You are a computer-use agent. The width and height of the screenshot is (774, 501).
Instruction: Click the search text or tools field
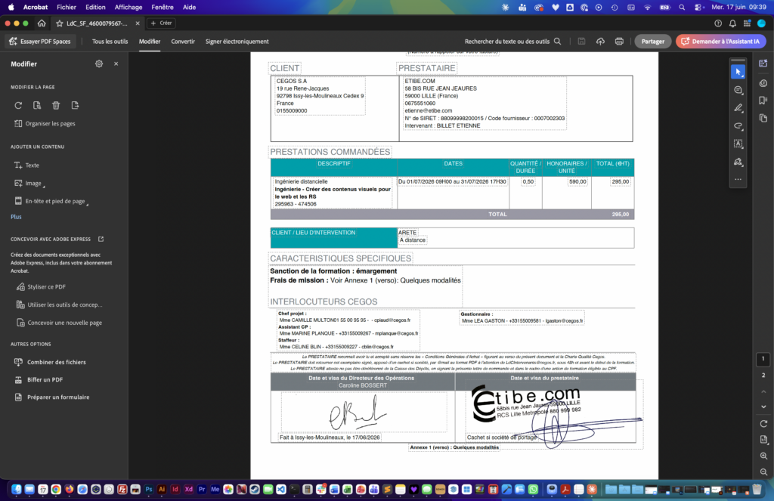[513, 42]
